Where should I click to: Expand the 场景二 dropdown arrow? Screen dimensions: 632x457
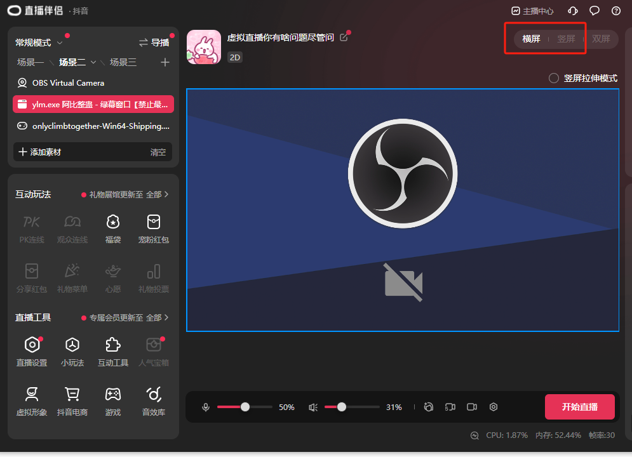[93, 62]
